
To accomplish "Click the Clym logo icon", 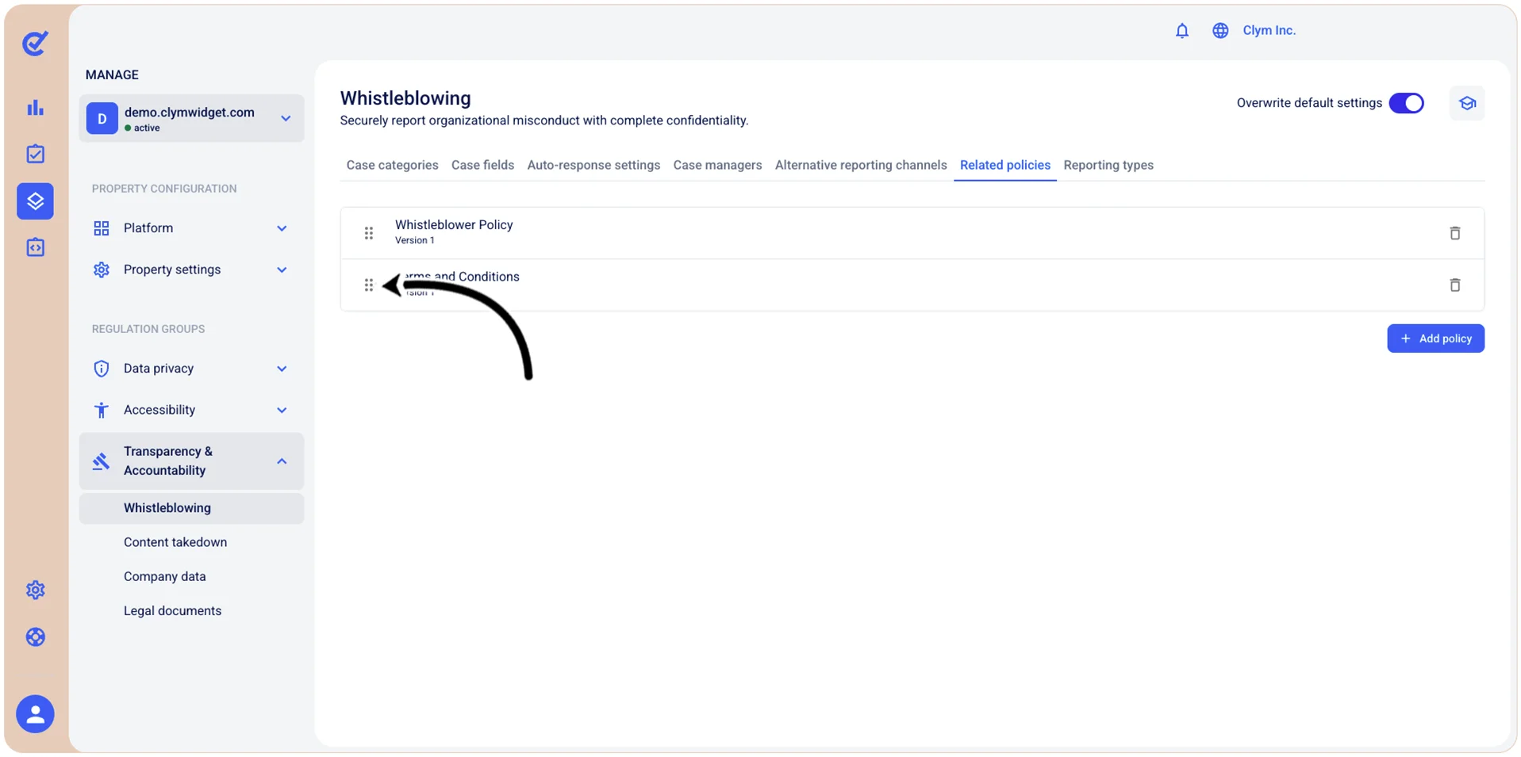I will 35,43.
